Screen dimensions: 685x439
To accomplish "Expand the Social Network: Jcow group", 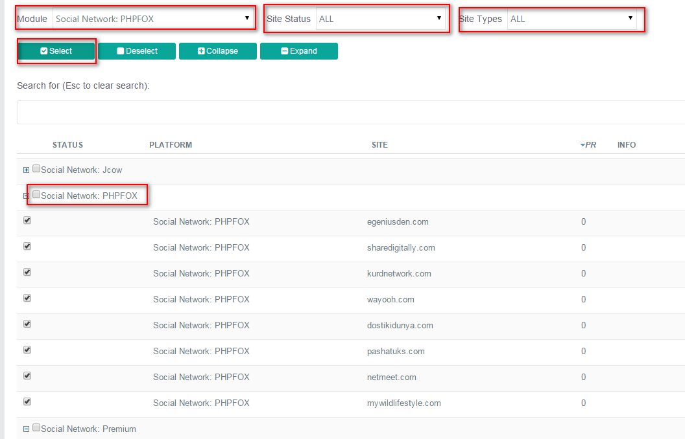I will [26, 170].
